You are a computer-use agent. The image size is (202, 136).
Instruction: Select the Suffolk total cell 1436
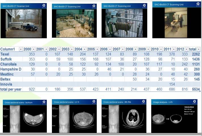(196, 59)
